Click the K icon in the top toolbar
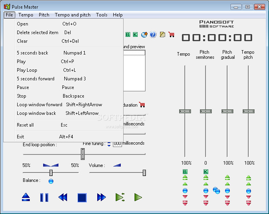Viewport: 269px width, 214px height. coord(135,34)
